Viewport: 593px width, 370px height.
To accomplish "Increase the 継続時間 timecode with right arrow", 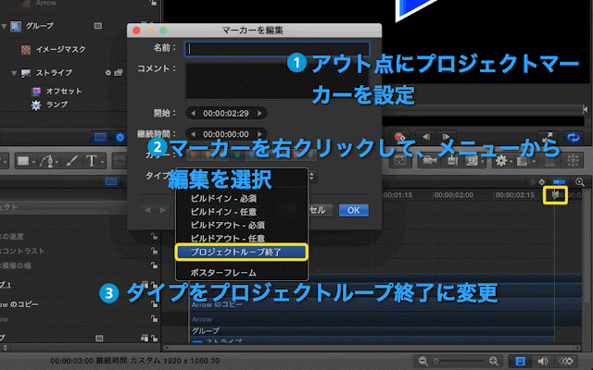I will (259, 134).
